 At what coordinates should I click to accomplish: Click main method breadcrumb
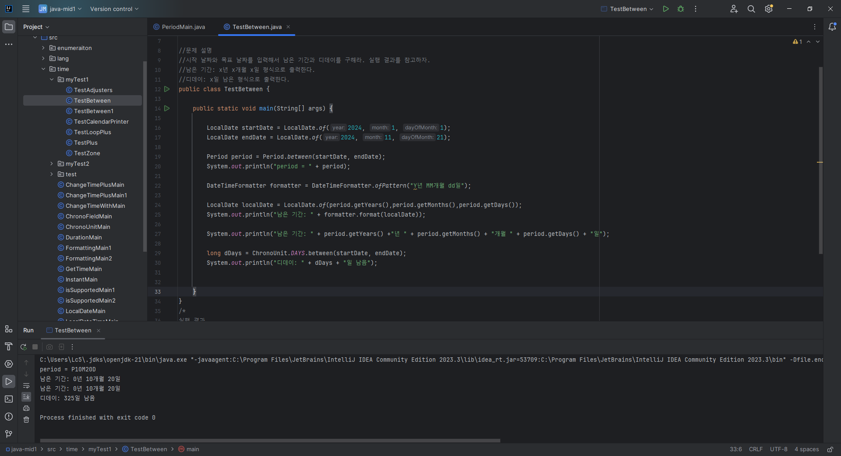189,449
